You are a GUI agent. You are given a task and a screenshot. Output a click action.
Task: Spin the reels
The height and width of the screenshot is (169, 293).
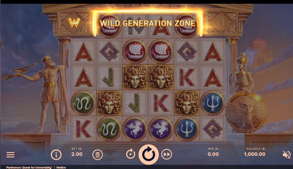point(149,155)
